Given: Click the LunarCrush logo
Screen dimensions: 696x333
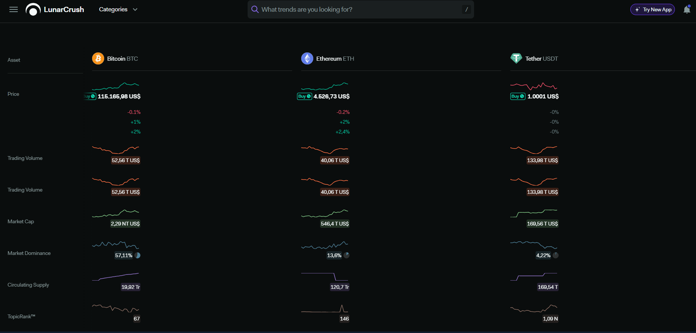Looking at the screenshot, I should pyautogui.click(x=55, y=9).
